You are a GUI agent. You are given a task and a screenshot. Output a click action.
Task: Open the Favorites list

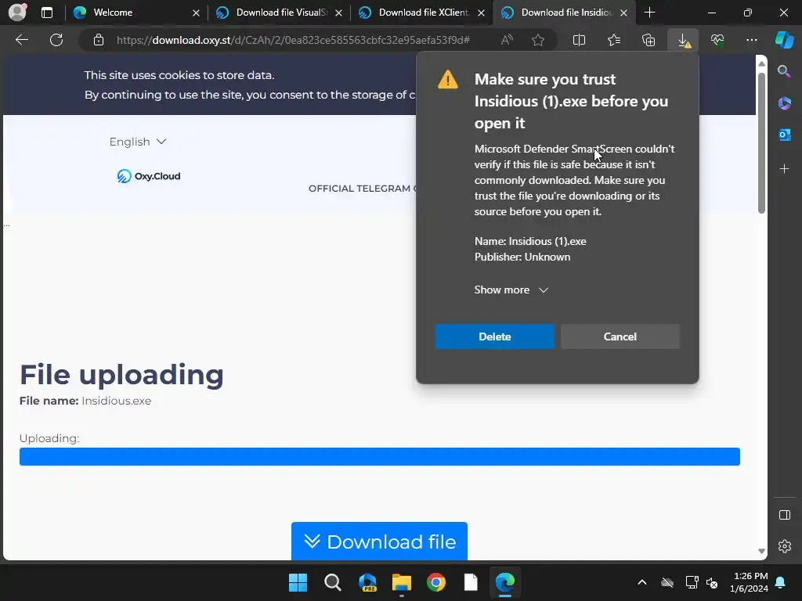click(614, 40)
